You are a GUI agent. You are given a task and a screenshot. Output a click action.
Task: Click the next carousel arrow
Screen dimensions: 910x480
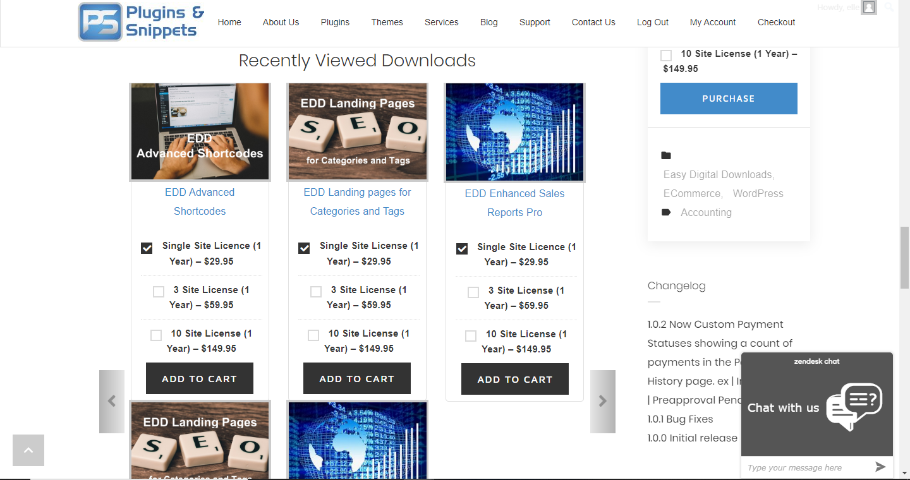click(603, 402)
